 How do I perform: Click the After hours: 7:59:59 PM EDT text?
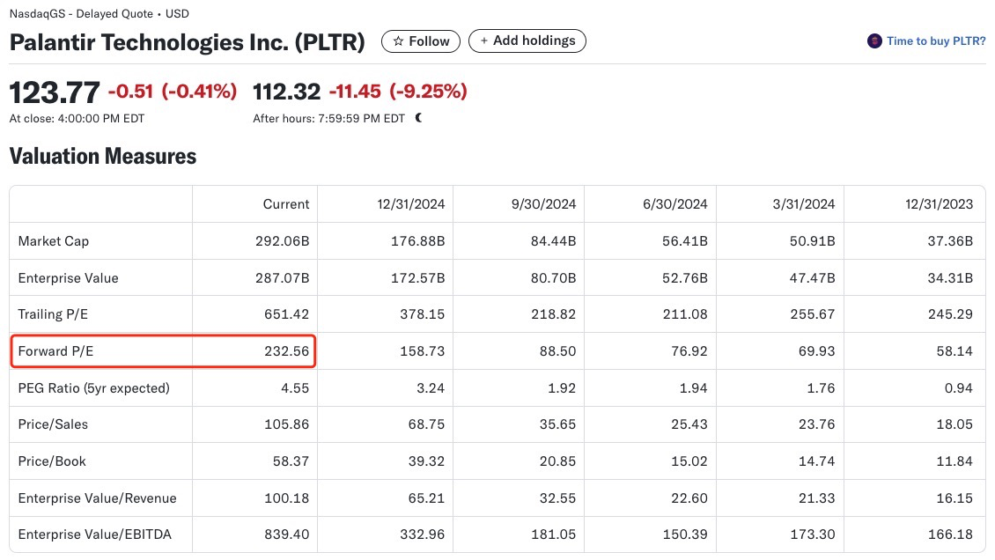coord(328,119)
